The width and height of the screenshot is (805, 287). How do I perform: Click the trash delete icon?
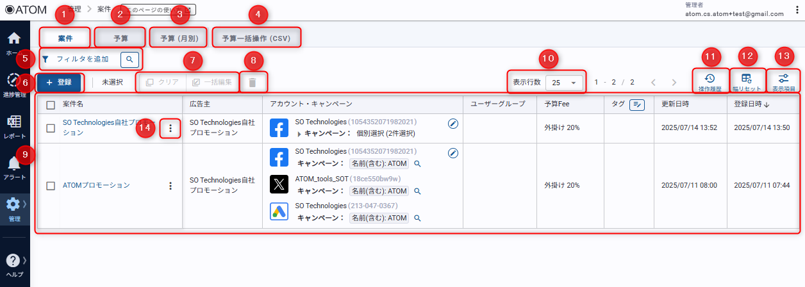coord(253,83)
